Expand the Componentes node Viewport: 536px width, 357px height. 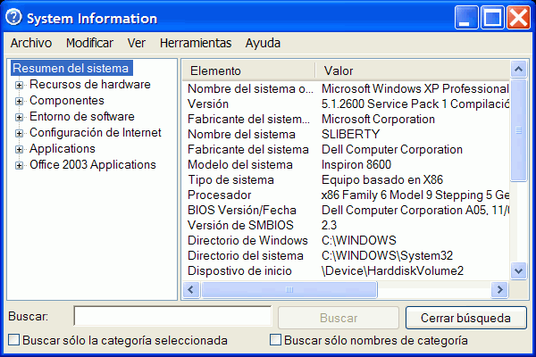pos(19,101)
